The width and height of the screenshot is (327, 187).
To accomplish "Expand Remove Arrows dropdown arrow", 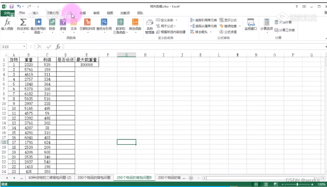I will click(211, 32).
